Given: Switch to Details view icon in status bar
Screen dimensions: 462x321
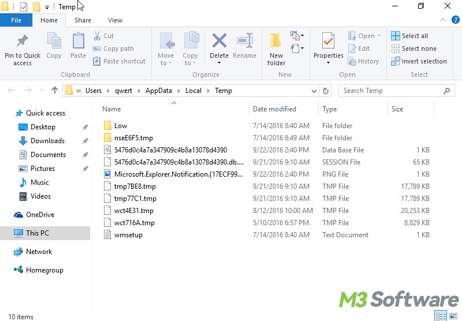Looking at the screenshot, I should (441, 316).
